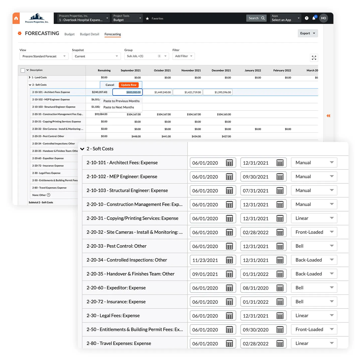Click the Favorites star icon

(147, 19)
